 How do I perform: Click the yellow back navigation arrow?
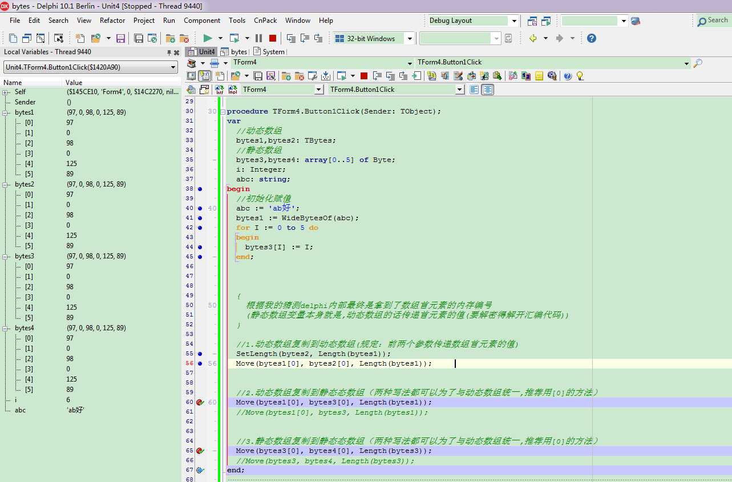click(533, 38)
